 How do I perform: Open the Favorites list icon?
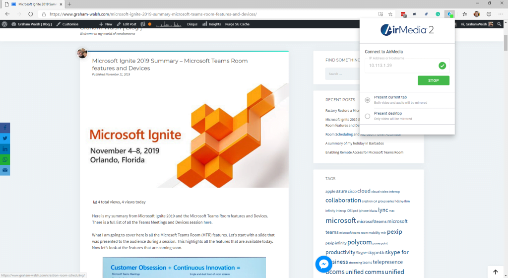click(464, 14)
